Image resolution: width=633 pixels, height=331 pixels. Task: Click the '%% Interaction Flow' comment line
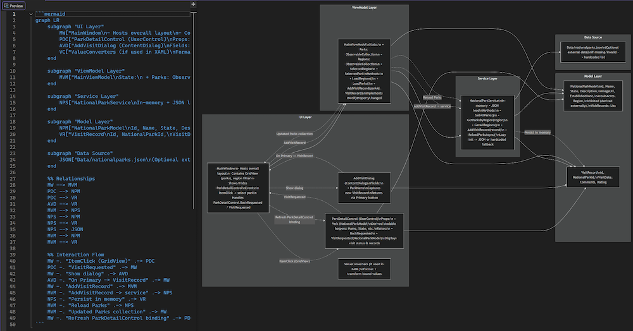75,255
